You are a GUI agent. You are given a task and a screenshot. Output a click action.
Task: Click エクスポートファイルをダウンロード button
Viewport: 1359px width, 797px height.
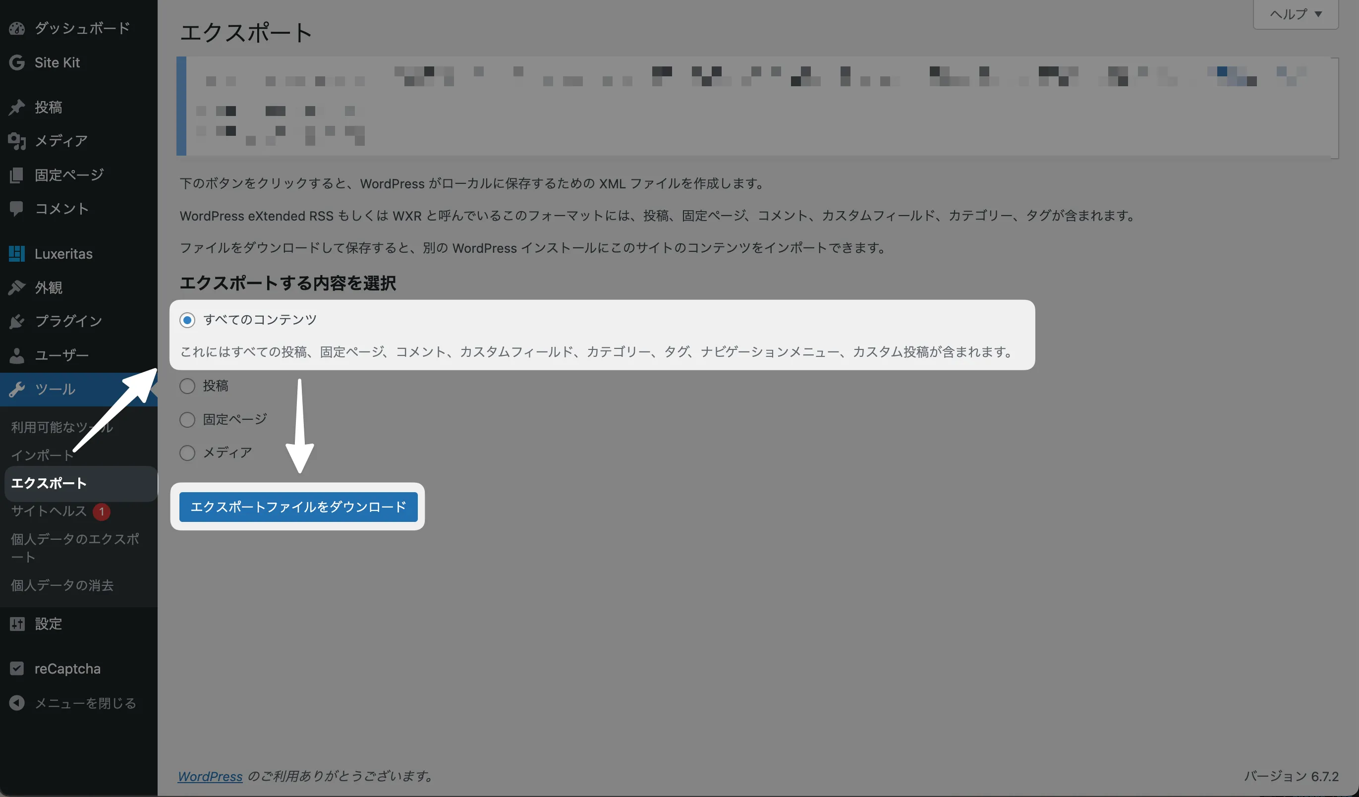[298, 507]
